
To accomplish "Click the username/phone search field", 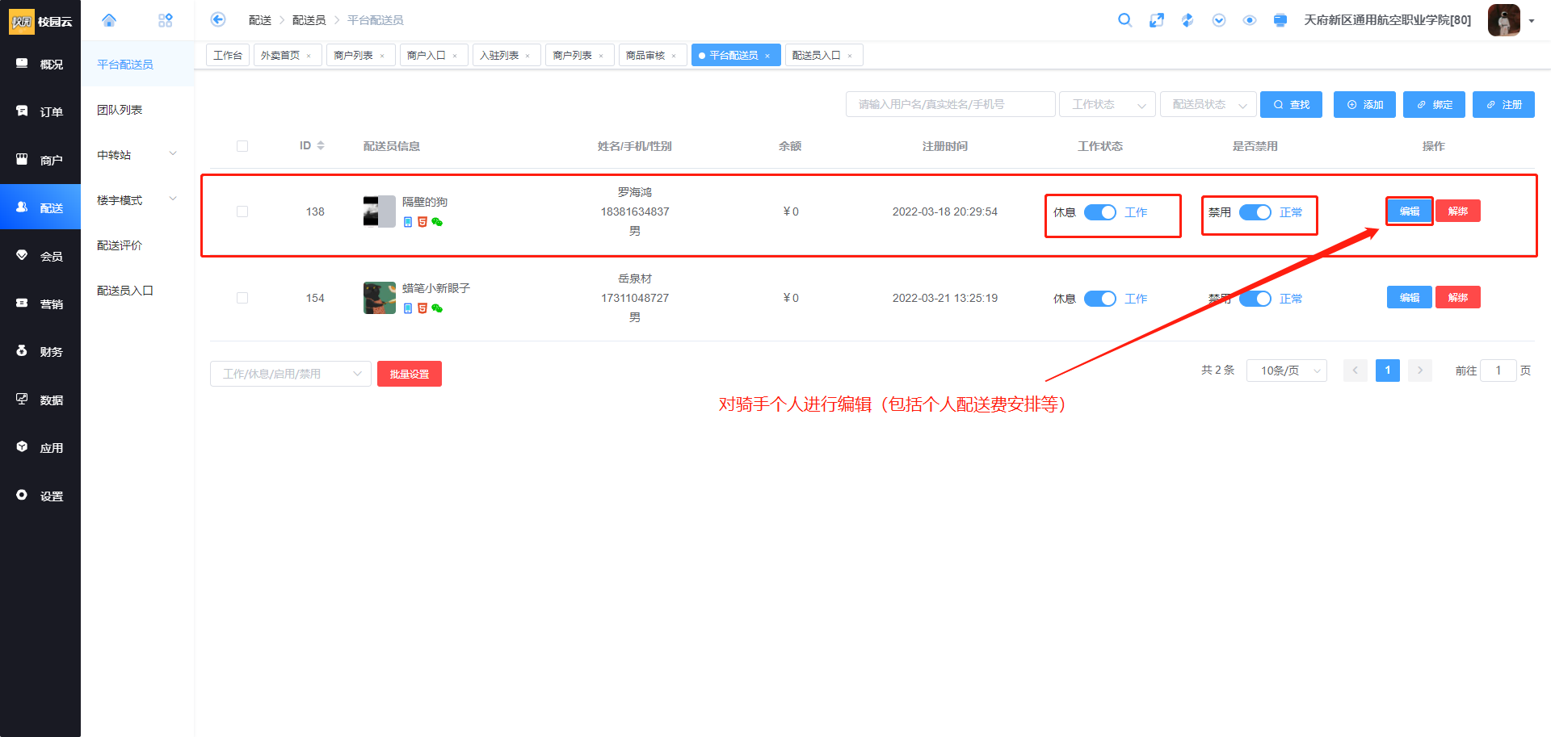I will [x=950, y=104].
